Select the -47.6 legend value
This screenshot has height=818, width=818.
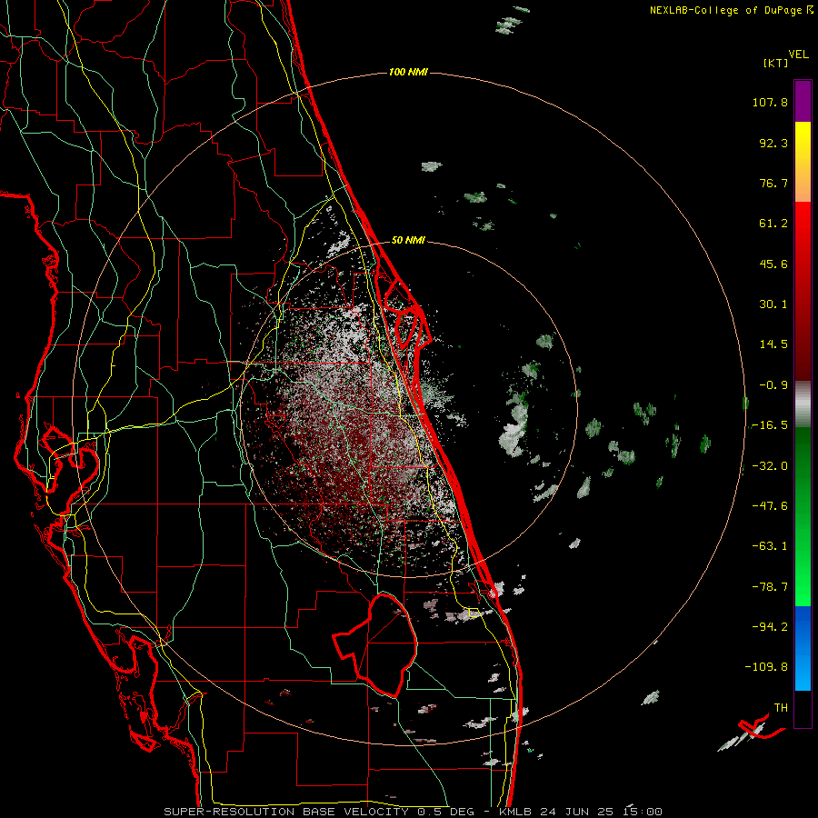[x=770, y=506]
